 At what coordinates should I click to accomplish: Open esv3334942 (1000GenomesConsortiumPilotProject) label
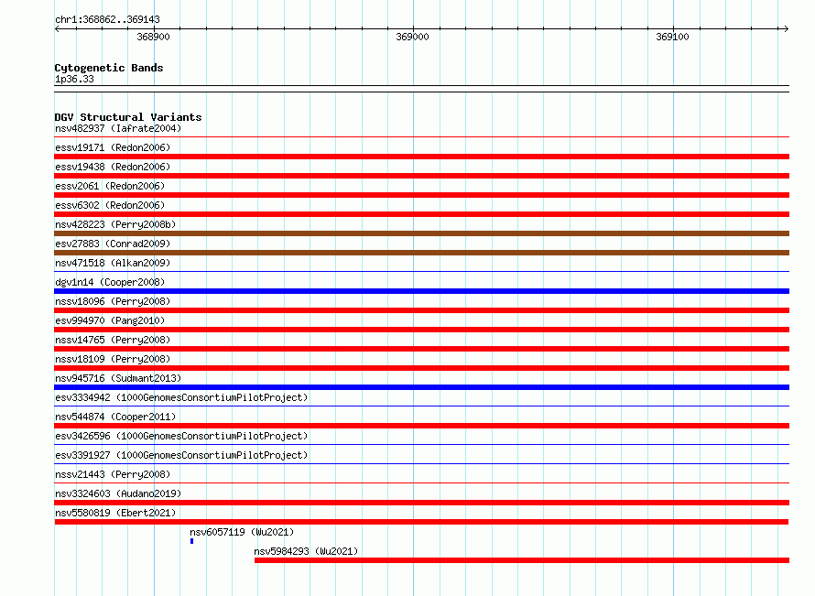[181, 397]
